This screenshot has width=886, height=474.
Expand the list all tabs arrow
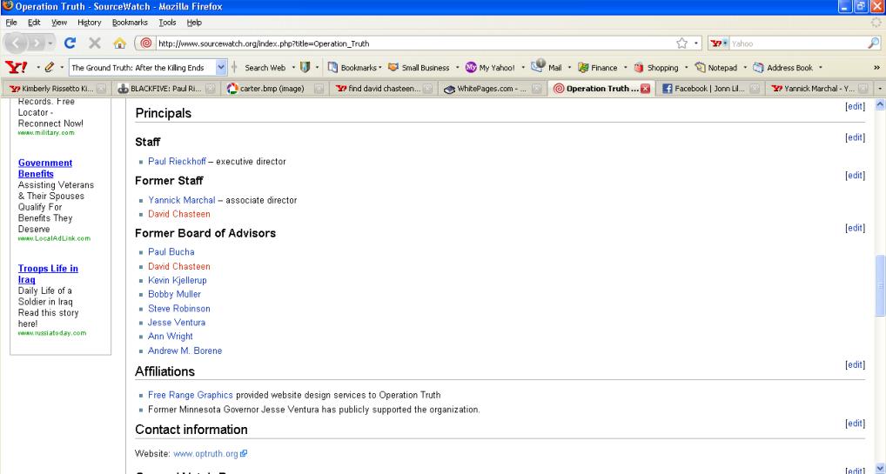point(878,88)
